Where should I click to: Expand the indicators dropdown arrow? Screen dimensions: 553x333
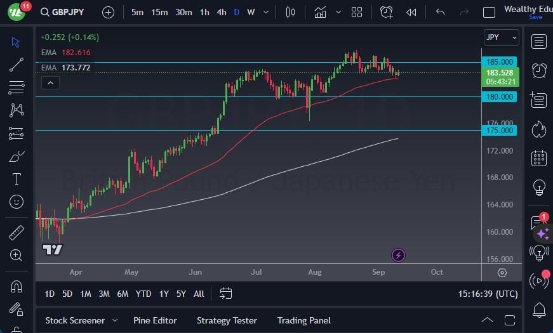pos(338,12)
